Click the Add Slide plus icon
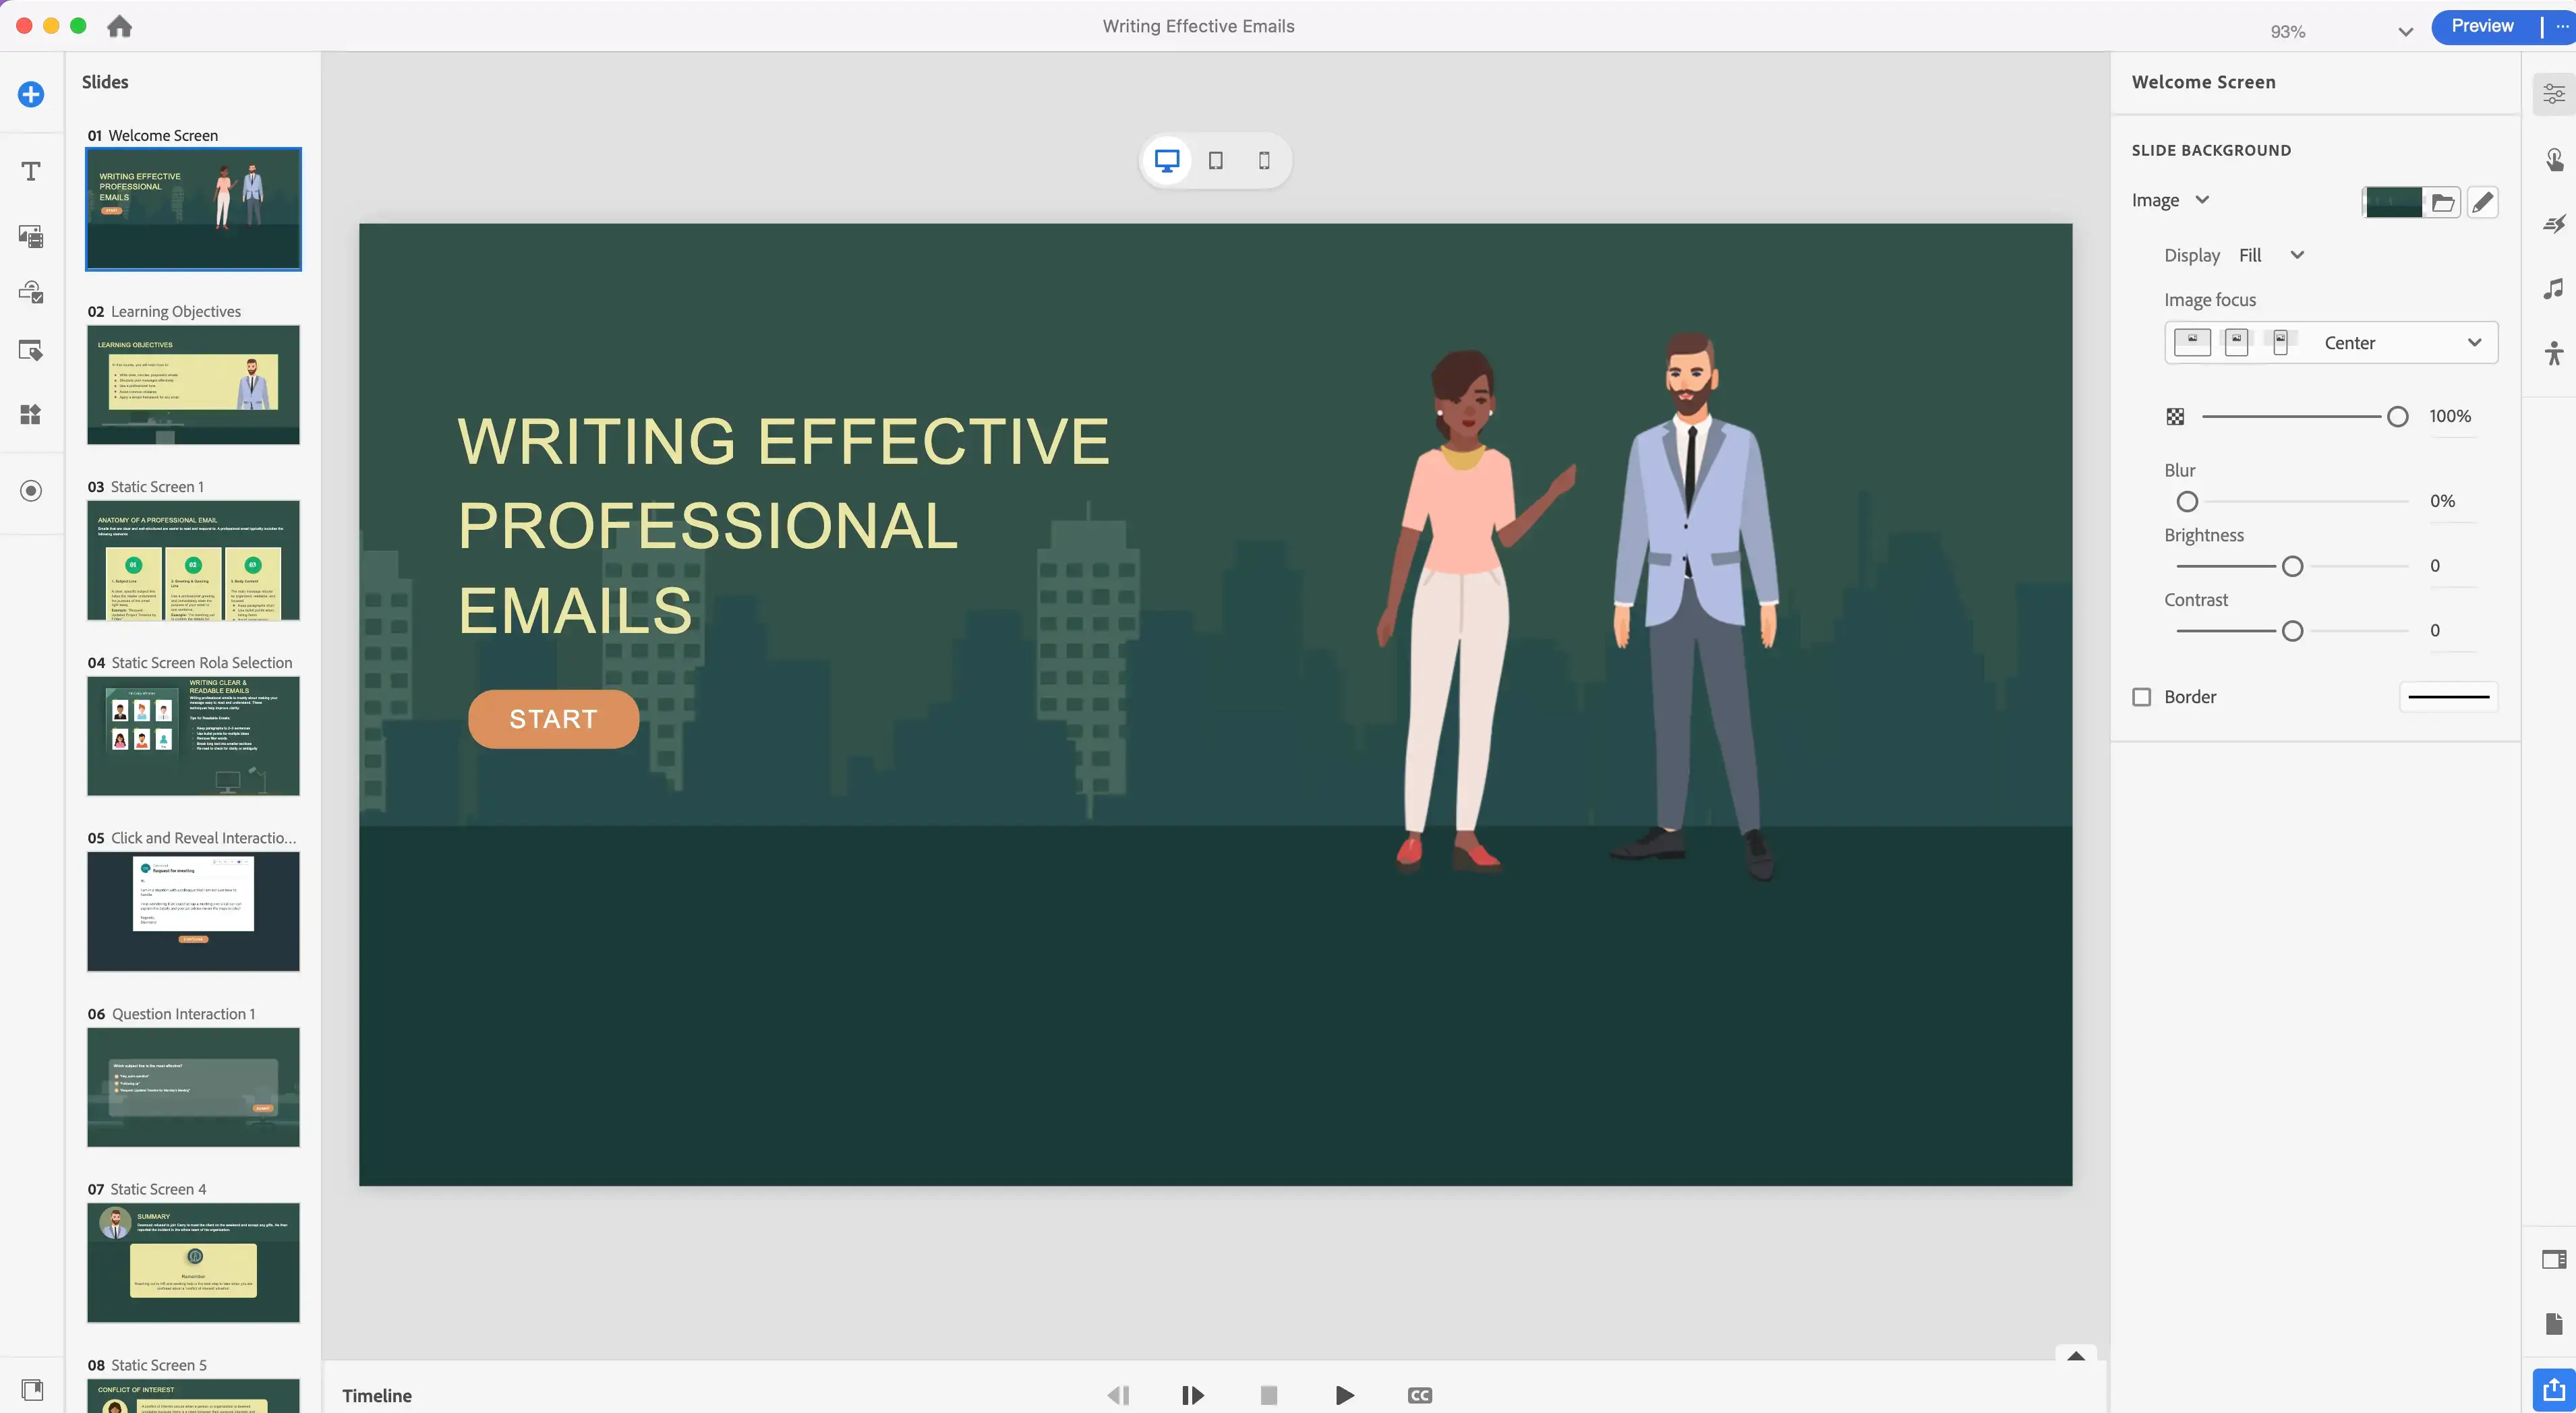Image resolution: width=2576 pixels, height=1413 pixels. click(x=31, y=94)
